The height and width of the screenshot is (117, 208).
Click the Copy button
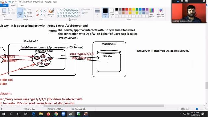[11, 13]
